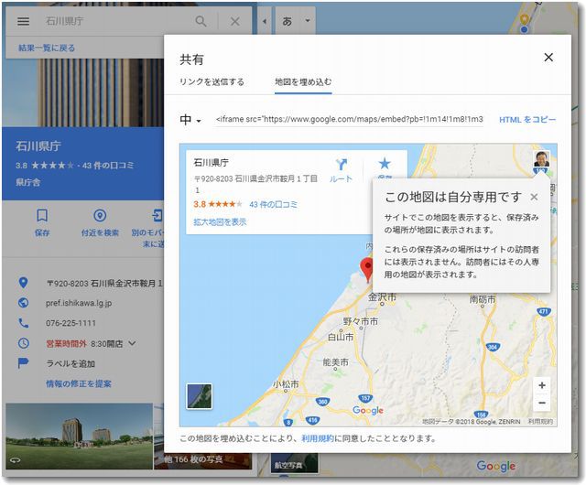Switch to リンクを送信する tab
Viewport: 586px width, 485px height.
coord(212,81)
